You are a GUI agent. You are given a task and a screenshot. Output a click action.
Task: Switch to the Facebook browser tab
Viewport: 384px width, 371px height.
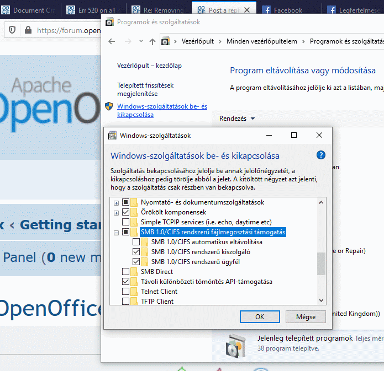coord(288,10)
